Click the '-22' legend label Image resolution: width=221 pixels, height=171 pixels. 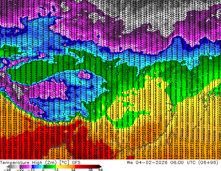pos(20,170)
